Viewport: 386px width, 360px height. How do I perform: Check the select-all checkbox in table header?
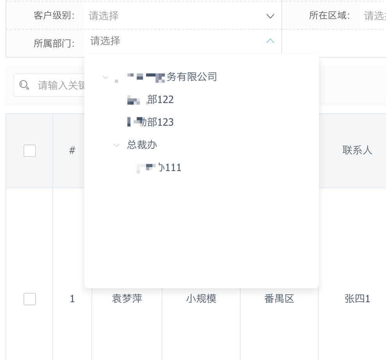30,151
